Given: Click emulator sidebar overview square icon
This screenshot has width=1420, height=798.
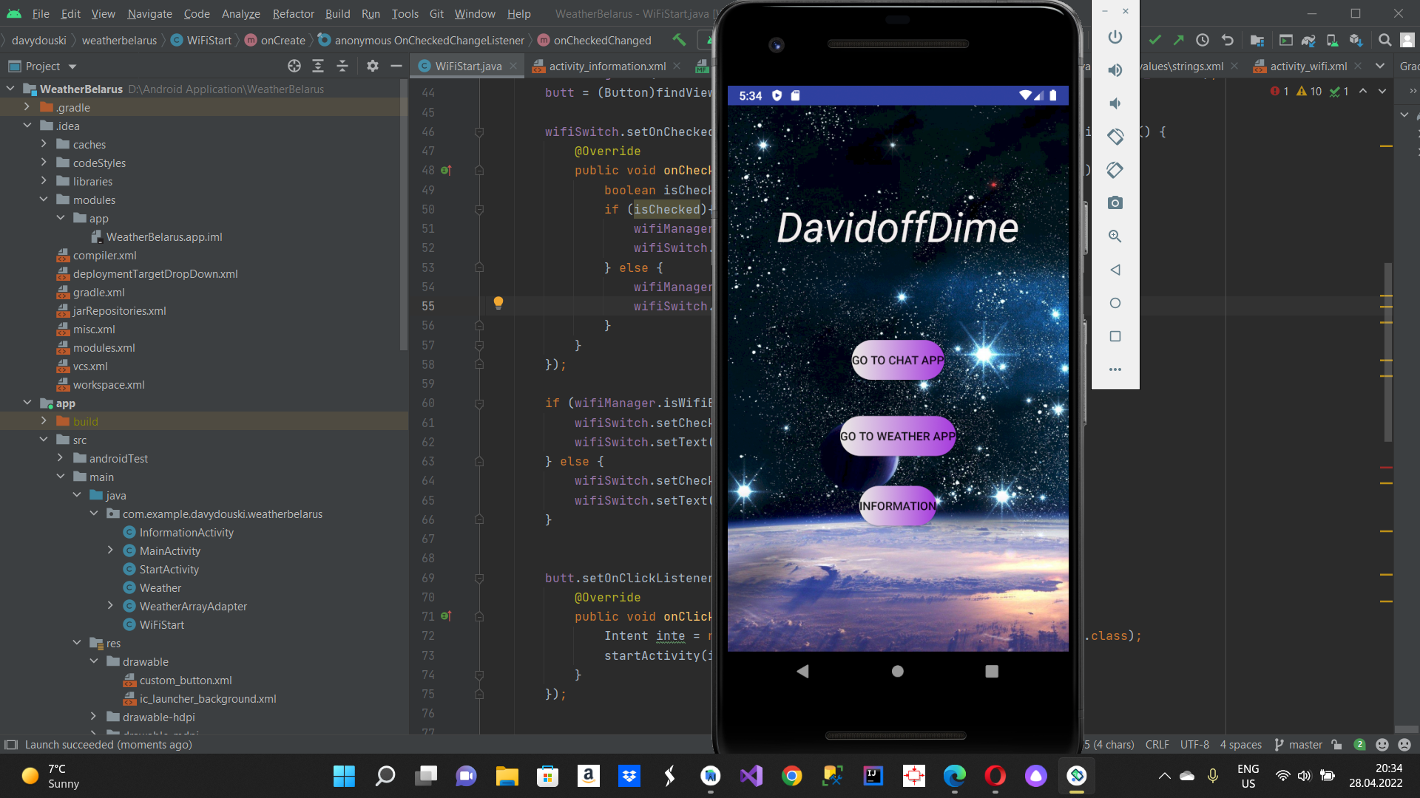Looking at the screenshot, I should tap(1115, 336).
